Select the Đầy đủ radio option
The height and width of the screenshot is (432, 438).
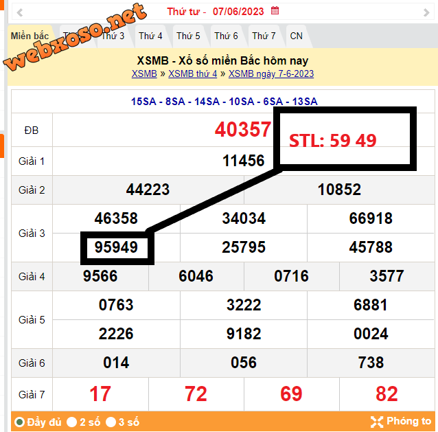tap(19, 422)
